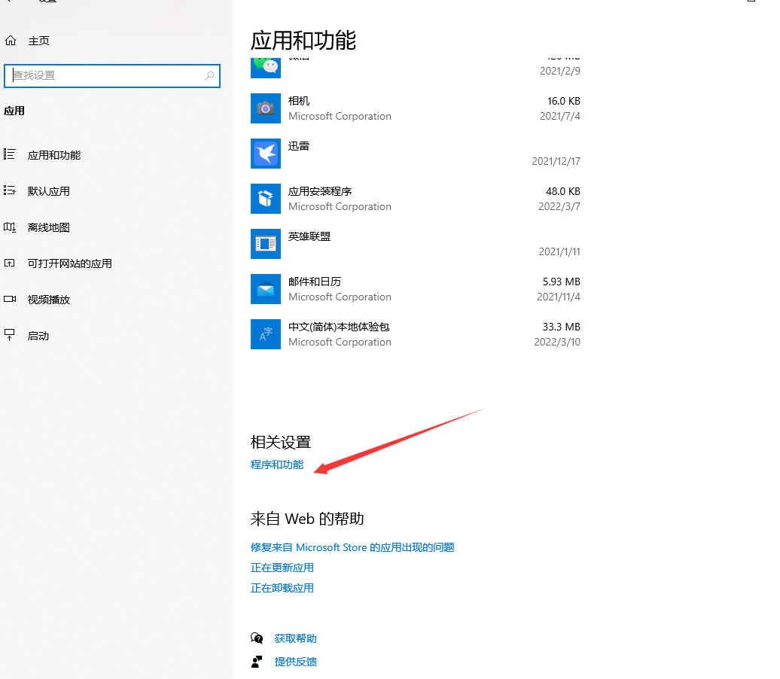Click the Home icon beside 主页
This screenshot has height=679, width=780.
[11, 41]
